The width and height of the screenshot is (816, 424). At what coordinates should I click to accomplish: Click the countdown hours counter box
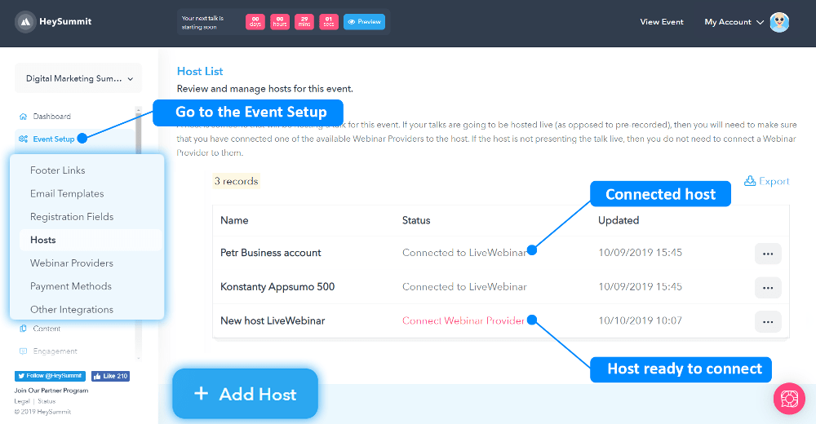click(x=279, y=22)
